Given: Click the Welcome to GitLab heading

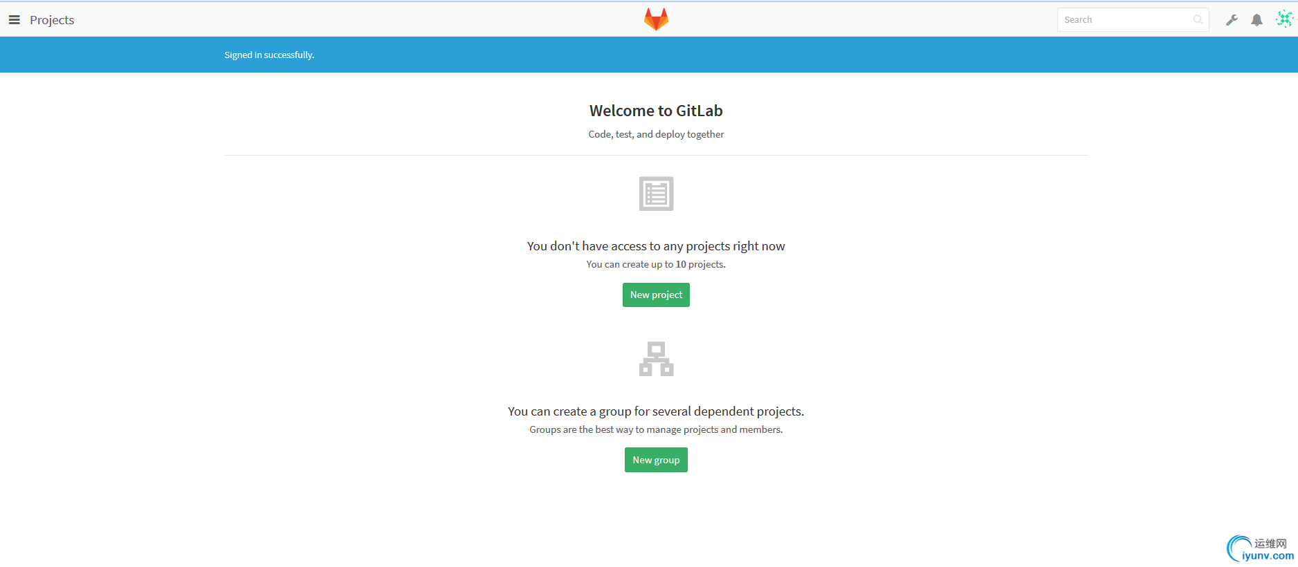Looking at the screenshot, I should (x=656, y=111).
